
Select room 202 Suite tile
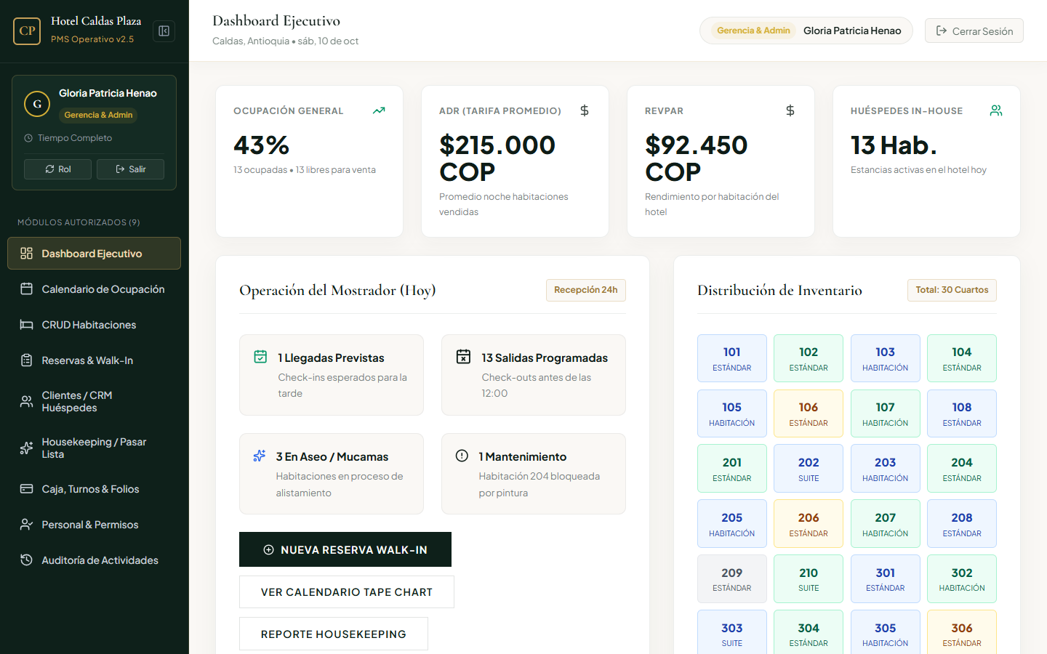tap(809, 469)
